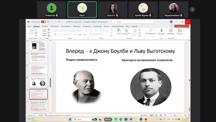Viewport: 216px width, 122px height.
Task: Click the Shape Fill icon
Action: point(140,30)
